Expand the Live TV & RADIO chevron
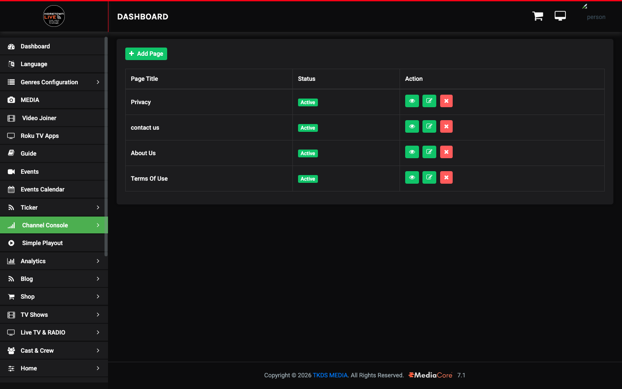 pyautogui.click(x=98, y=332)
